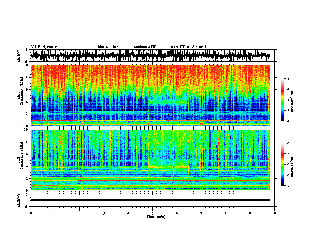The width and height of the screenshot is (309, 239).
Task: Click the "-3" value on ch.1 color scale
Action: tap(288, 78)
